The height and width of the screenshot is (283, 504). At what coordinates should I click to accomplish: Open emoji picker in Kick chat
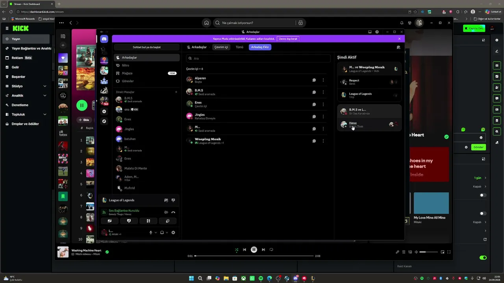click(x=481, y=138)
